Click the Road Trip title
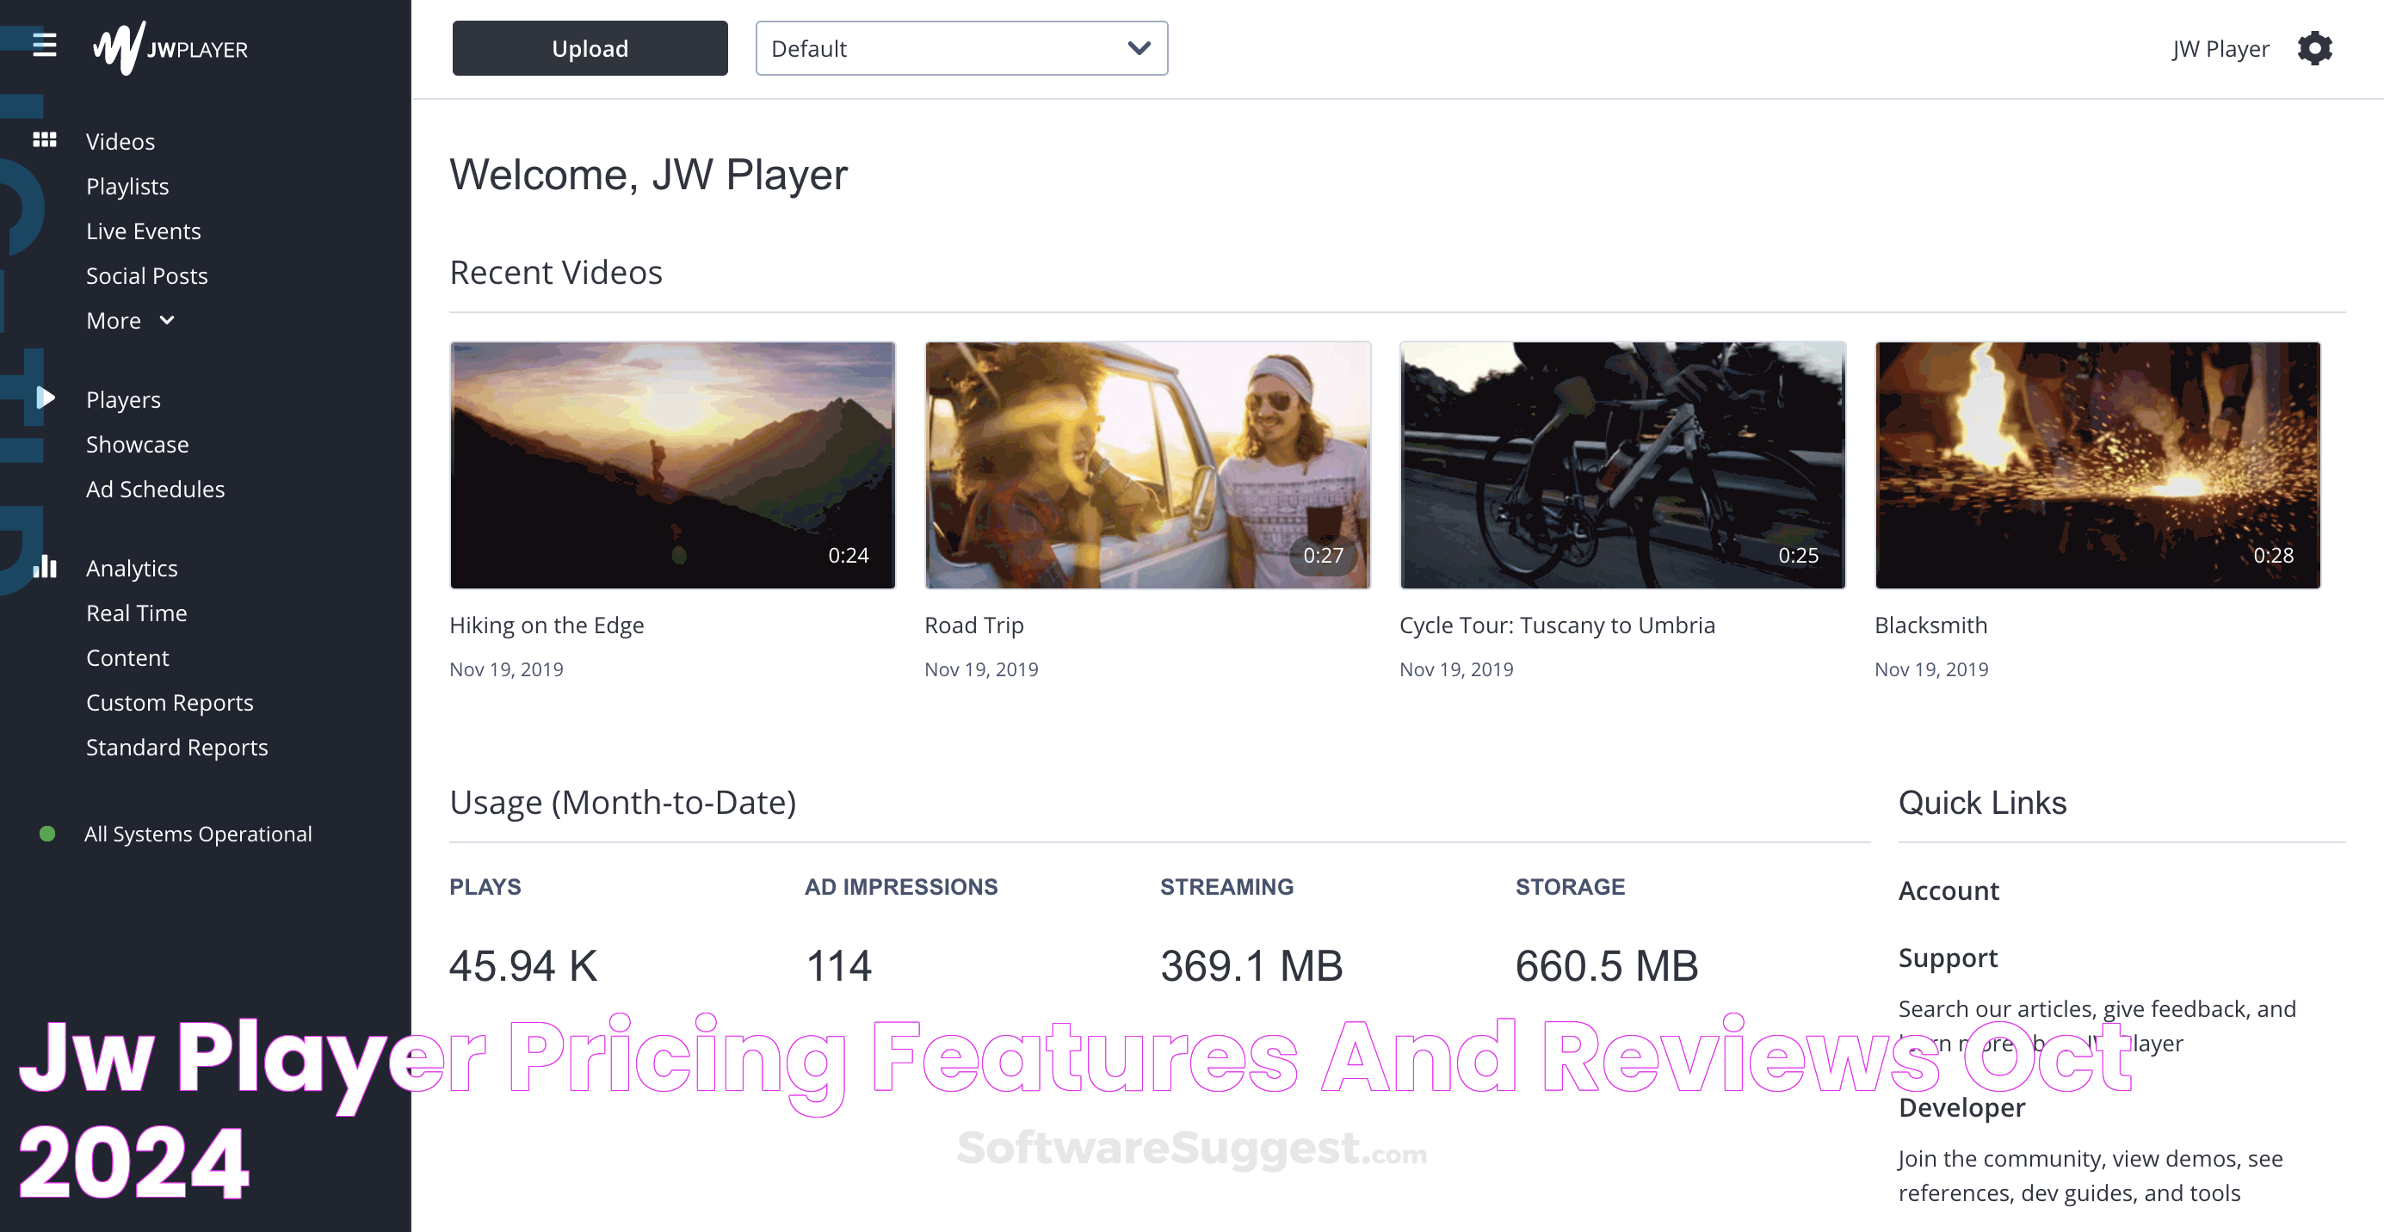Image resolution: width=2384 pixels, height=1232 pixels. tap(974, 625)
